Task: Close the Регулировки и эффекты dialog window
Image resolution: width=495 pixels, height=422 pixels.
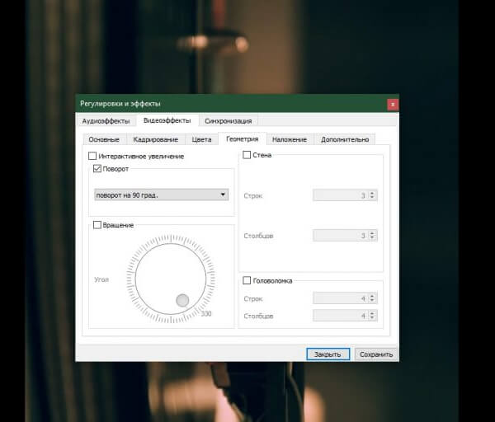Action: [393, 104]
